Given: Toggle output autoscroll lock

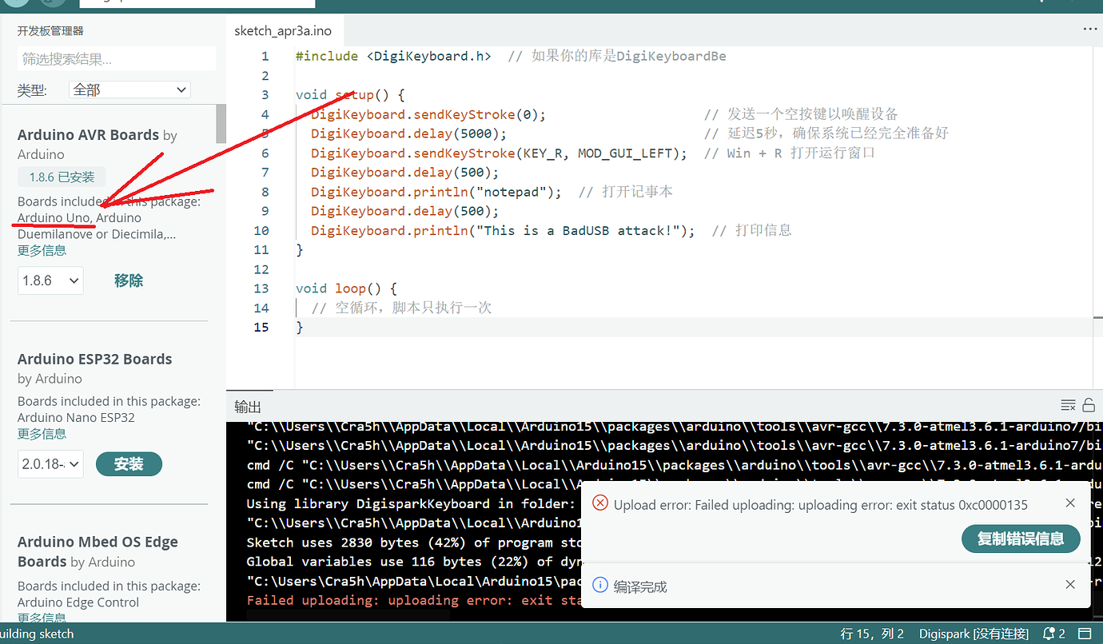Looking at the screenshot, I should coord(1089,404).
